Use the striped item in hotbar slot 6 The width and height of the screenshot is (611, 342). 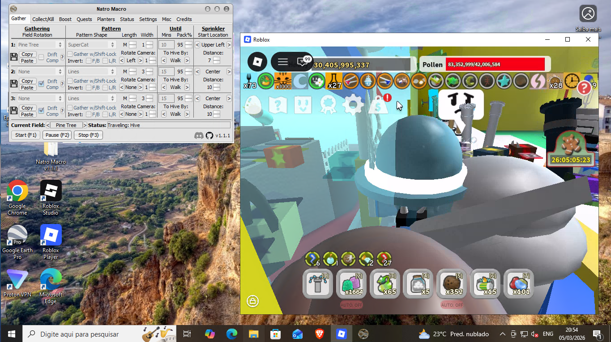click(x=486, y=283)
